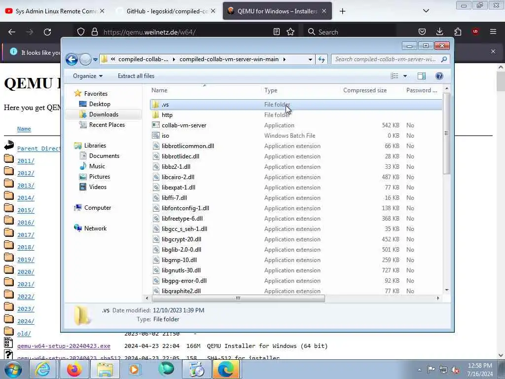
Task: Click the horizontal scrollbar in the file list
Action: pyautogui.click(x=238, y=298)
